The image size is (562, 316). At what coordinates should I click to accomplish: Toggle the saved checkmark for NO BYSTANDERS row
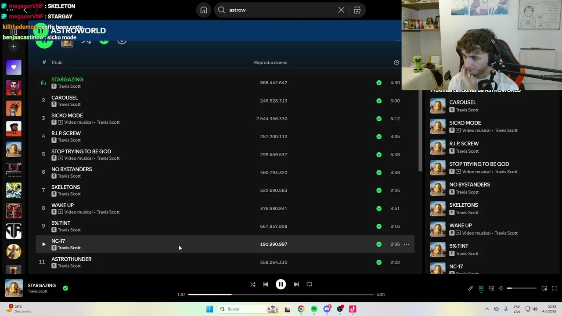379,172
